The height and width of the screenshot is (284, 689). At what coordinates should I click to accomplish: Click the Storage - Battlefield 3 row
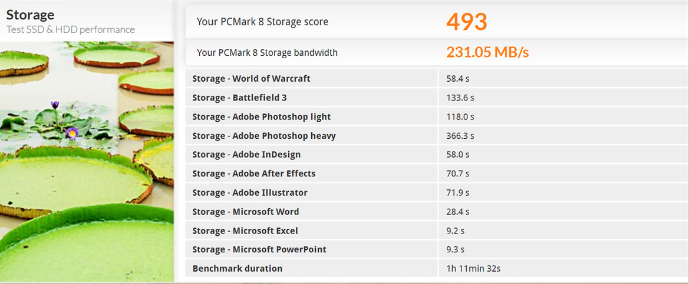(437, 98)
